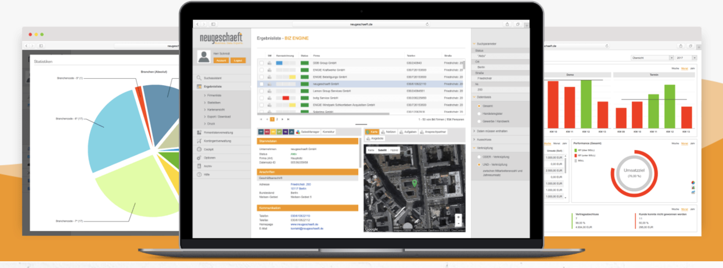Click the FP colored tag icon
The height and width of the screenshot is (268, 723).
(x=261, y=132)
